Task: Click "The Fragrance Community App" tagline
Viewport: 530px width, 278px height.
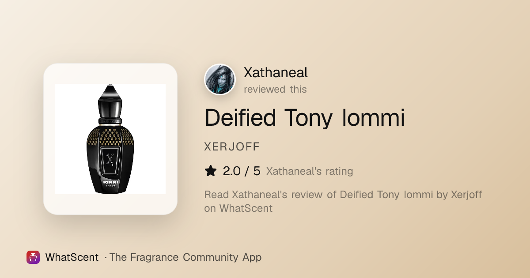Action: pyautogui.click(x=185, y=257)
